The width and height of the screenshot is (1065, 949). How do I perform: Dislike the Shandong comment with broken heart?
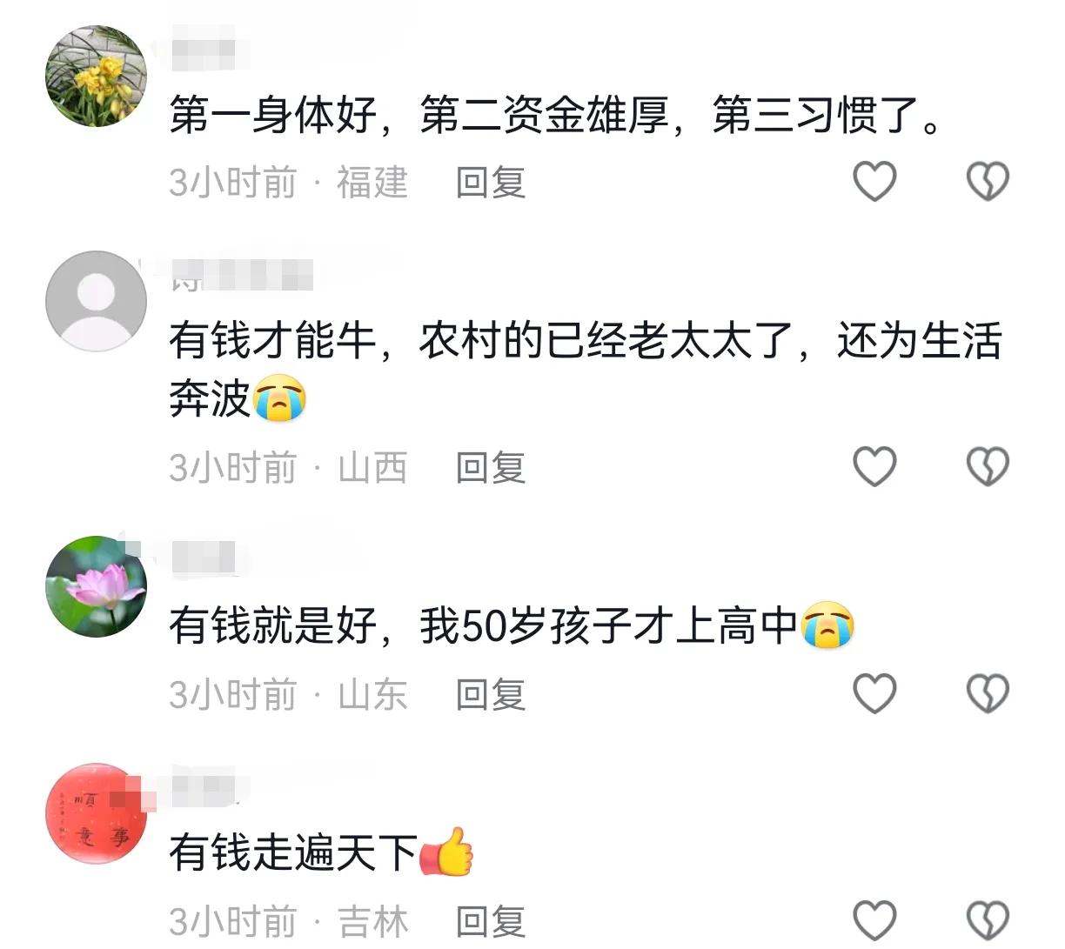tap(988, 694)
